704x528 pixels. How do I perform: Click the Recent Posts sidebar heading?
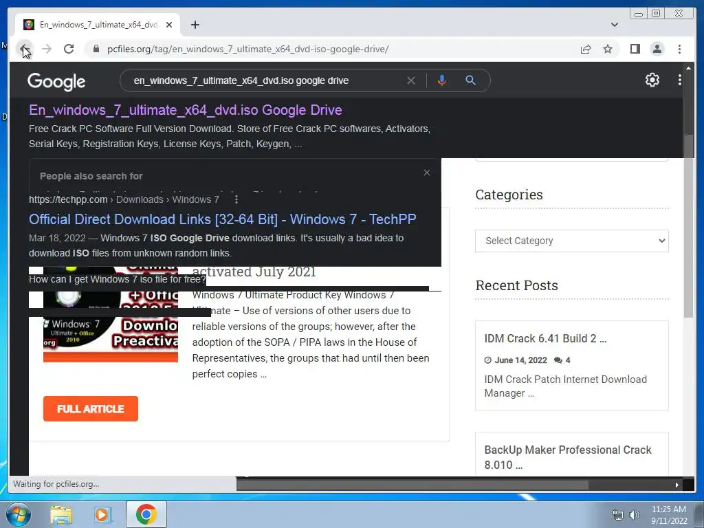point(516,285)
